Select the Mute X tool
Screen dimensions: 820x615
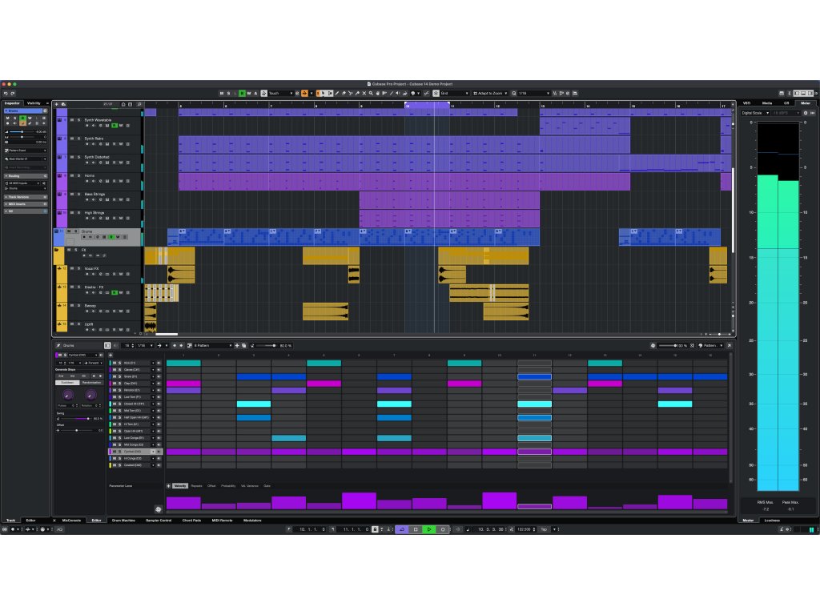tap(364, 93)
